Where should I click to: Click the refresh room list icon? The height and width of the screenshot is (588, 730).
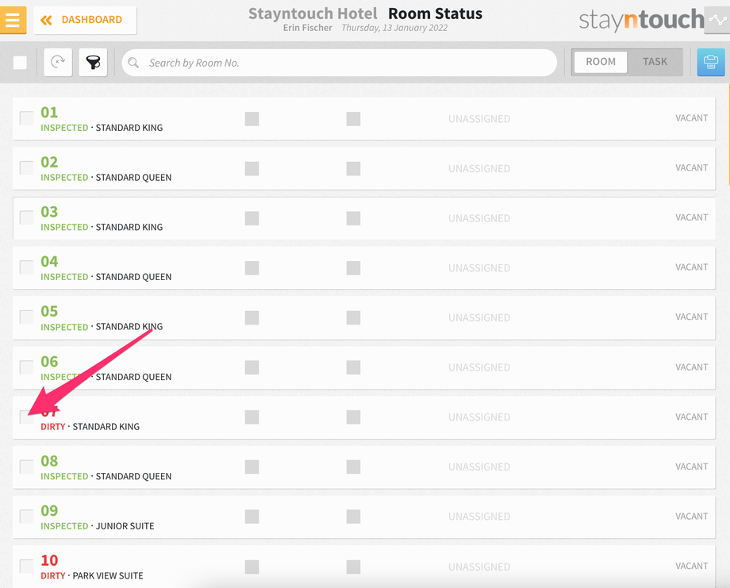(x=58, y=62)
